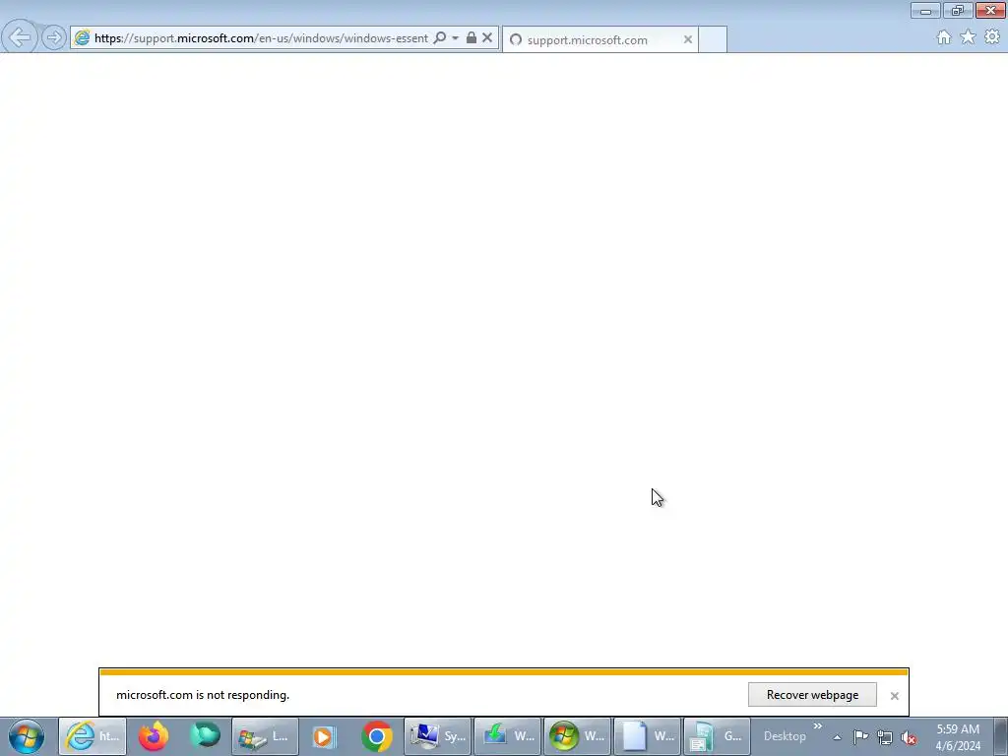The image size is (1008, 756).
Task: Select Internet Explorer taskbar button
Action: pos(93,736)
